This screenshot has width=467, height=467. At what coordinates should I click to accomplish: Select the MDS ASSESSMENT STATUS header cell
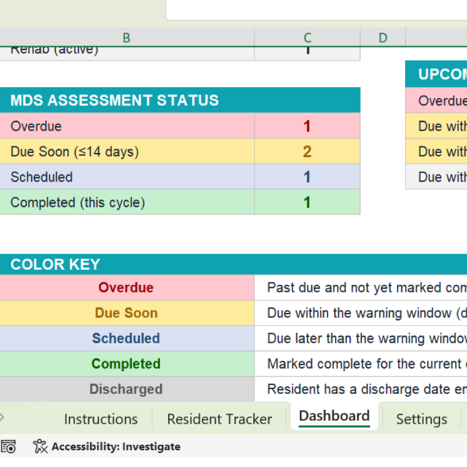pyautogui.click(x=180, y=100)
